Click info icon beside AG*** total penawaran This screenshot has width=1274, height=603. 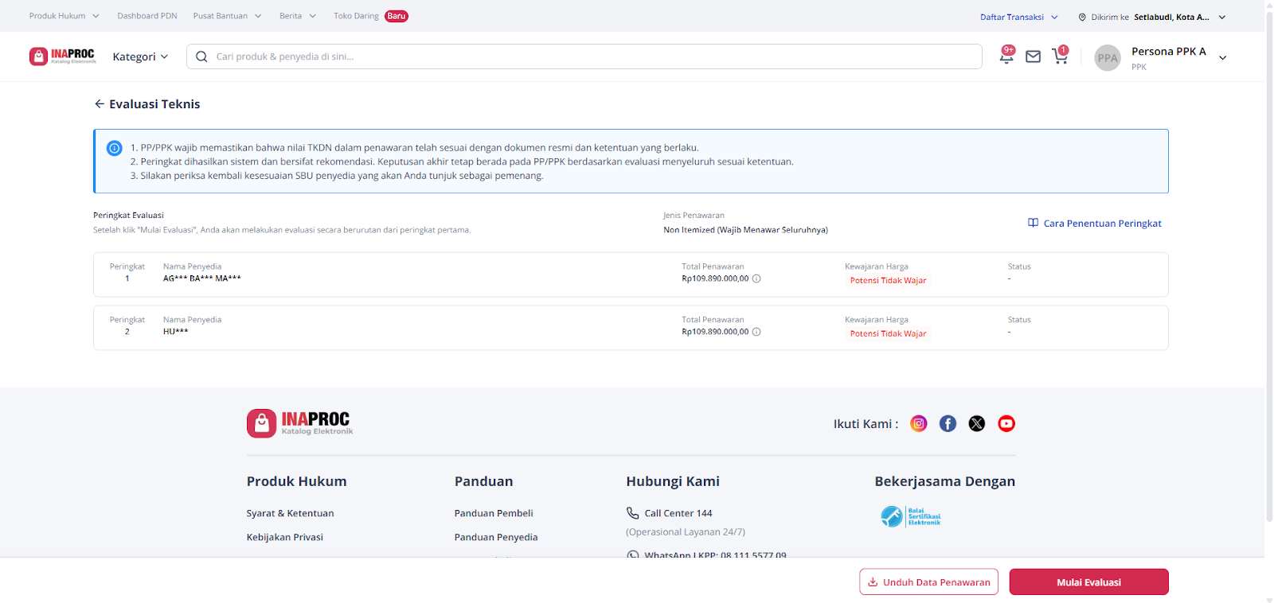pyautogui.click(x=756, y=278)
